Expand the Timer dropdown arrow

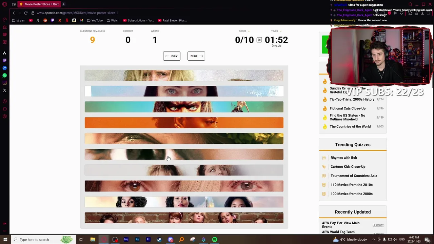(280, 31)
